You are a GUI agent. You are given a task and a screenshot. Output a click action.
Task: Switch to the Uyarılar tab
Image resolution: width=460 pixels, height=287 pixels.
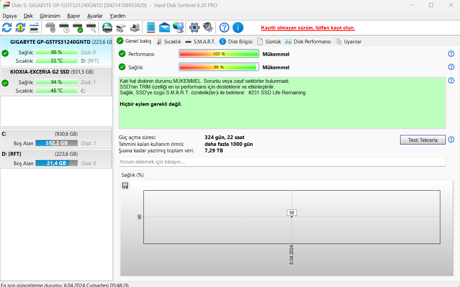[x=348, y=41]
